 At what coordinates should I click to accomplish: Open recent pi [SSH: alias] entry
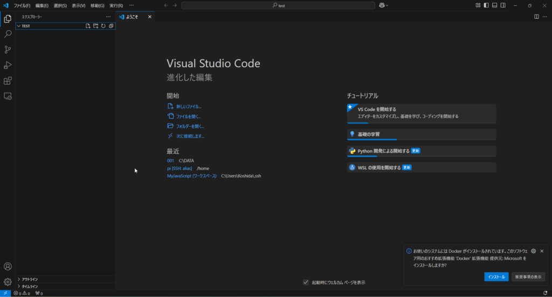(180, 168)
